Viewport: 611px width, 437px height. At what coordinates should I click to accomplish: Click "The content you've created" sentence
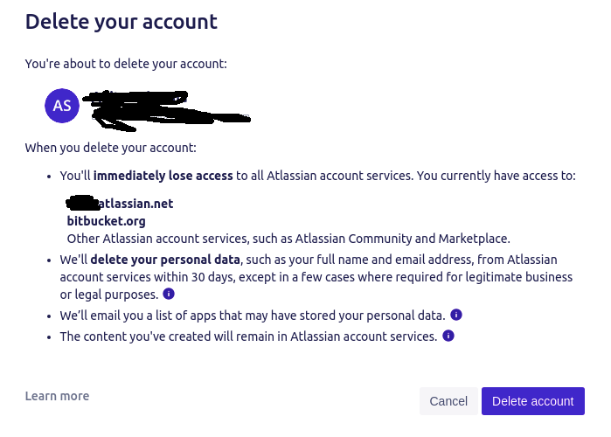[248, 336]
